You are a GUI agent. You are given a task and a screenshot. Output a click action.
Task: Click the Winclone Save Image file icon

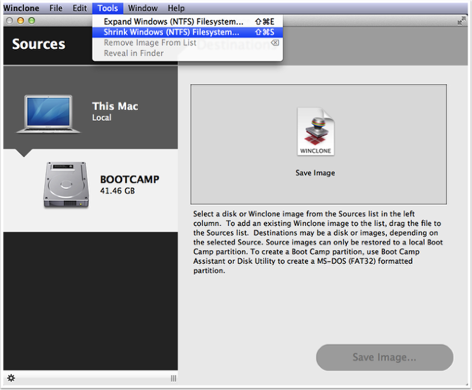tap(316, 132)
